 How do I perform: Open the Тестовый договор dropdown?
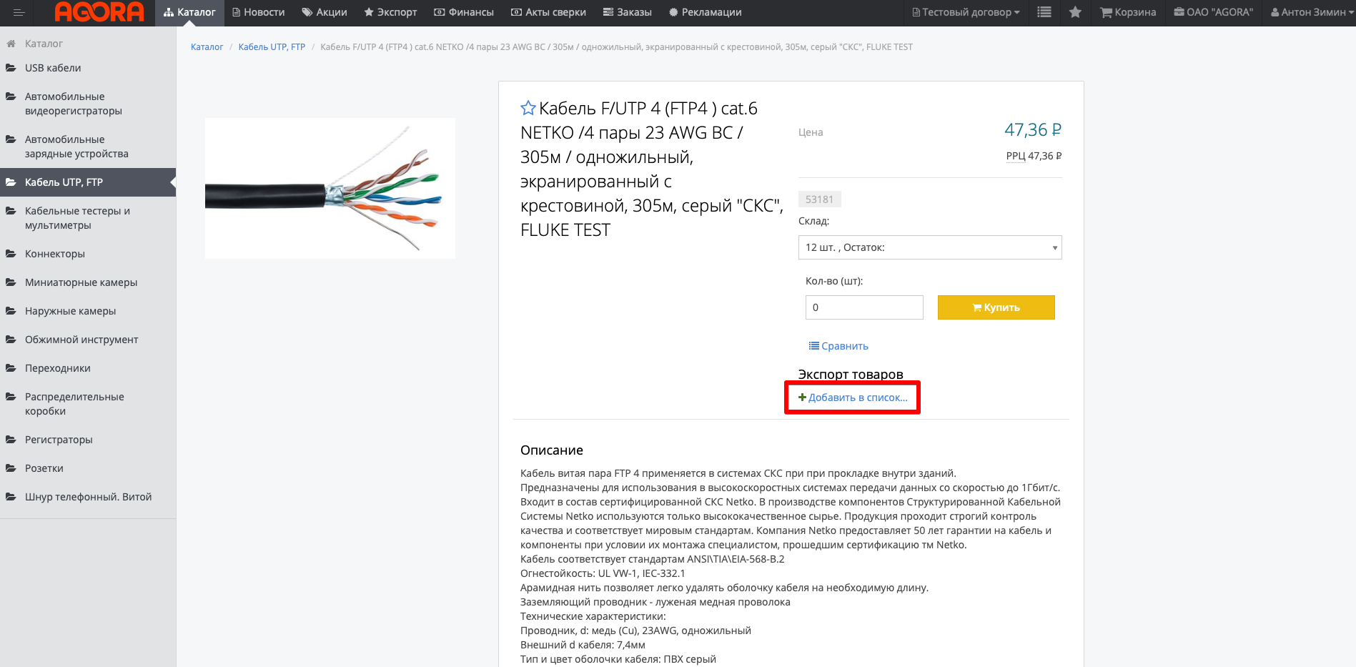click(x=966, y=12)
